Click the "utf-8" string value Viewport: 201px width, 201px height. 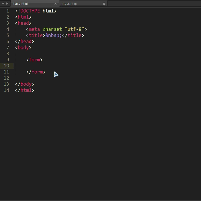click(x=76, y=29)
